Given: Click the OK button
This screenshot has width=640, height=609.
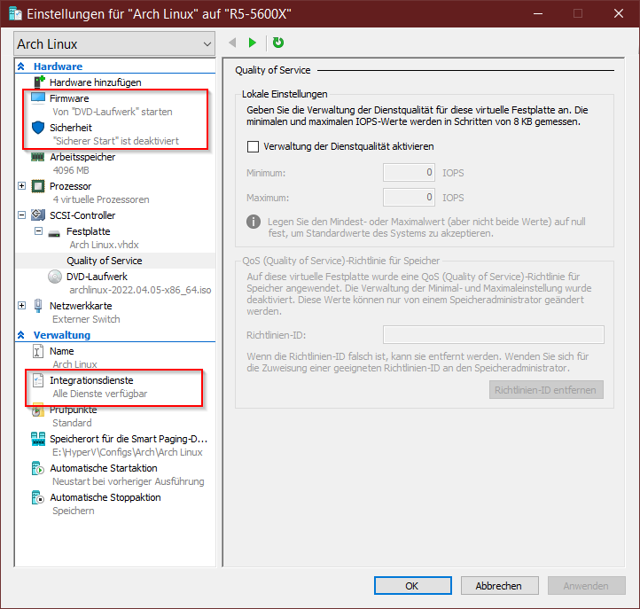Looking at the screenshot, I should coord(413,586).
